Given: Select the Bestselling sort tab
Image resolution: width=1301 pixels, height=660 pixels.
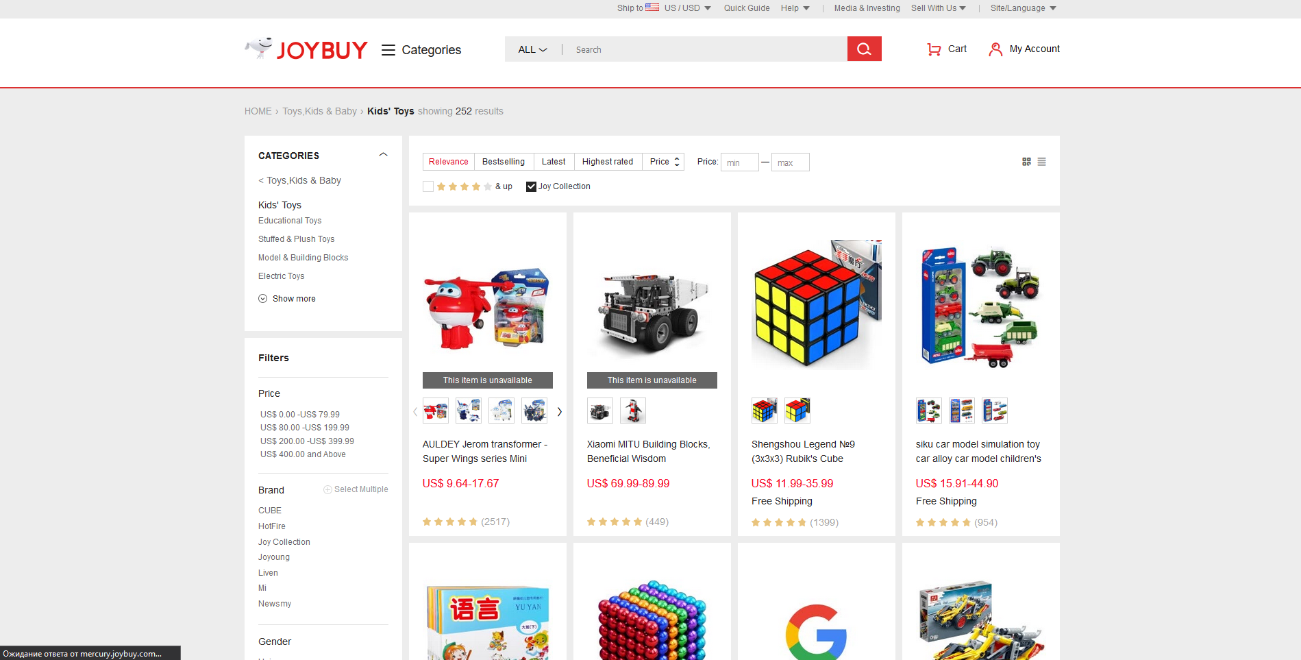Looking at the screenshot, I should tap(504, 162).
